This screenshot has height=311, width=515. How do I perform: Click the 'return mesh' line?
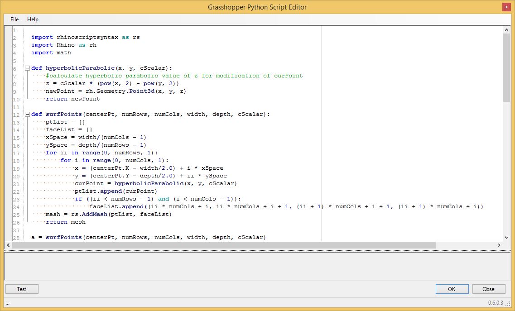click(65, 222)
